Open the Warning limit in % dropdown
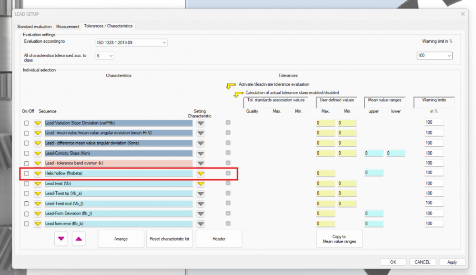Image resolution: width=476 pixels, height=275 pixels. click(x=434, y=56)
